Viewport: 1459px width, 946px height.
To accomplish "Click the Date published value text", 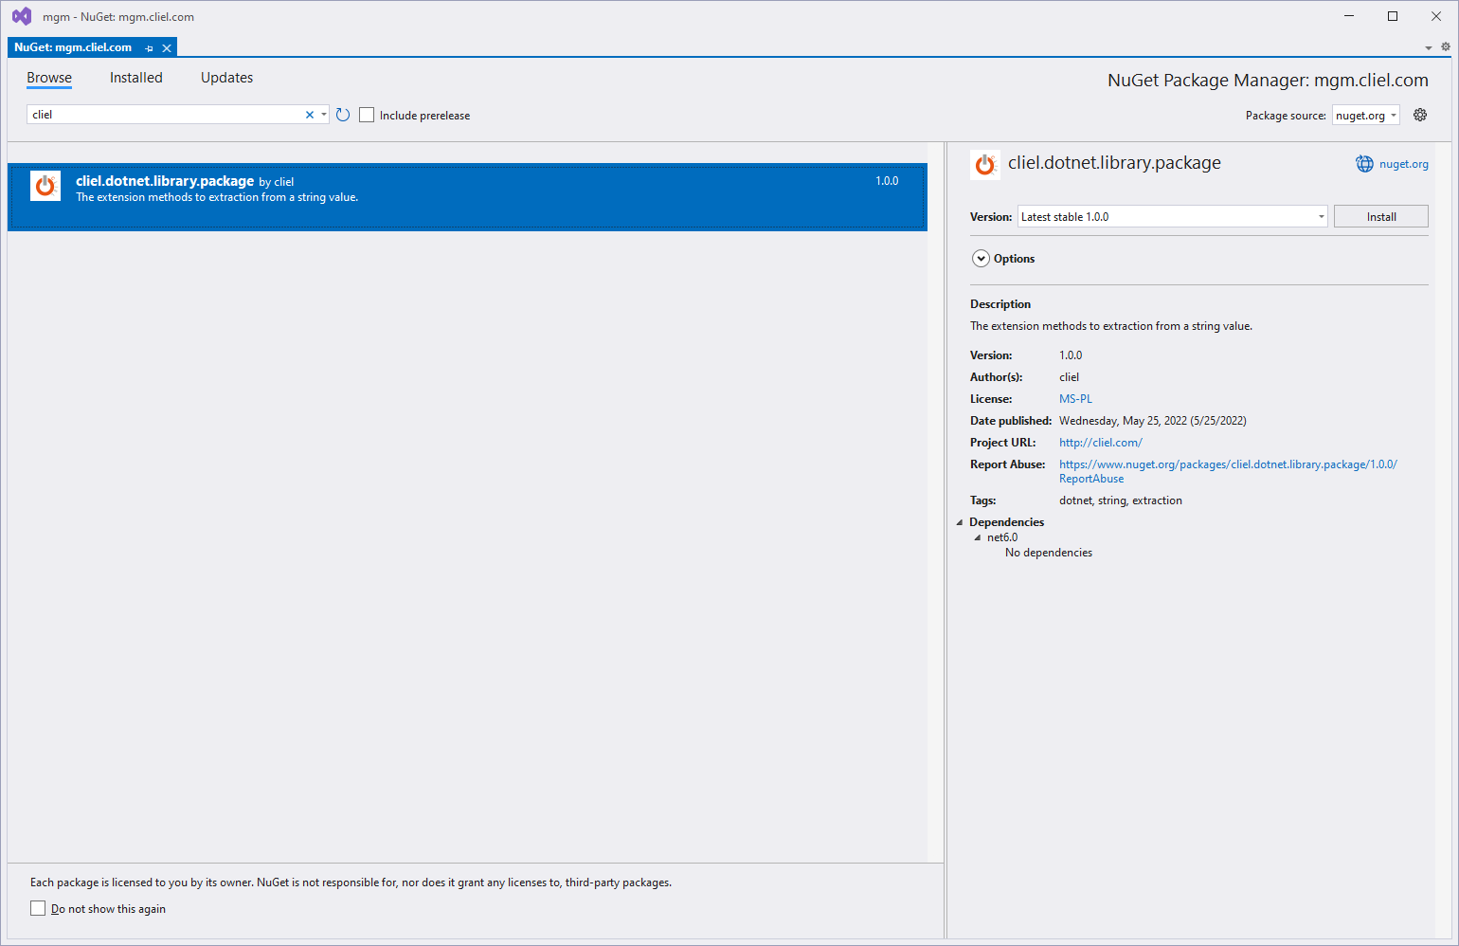I will 1153,421.
